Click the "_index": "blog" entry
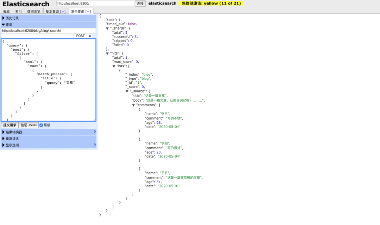 139,75
